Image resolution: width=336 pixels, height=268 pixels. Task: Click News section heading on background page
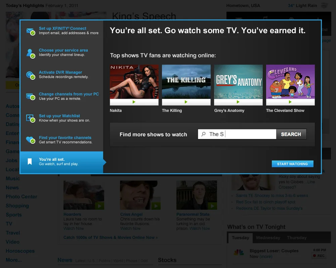65,260
